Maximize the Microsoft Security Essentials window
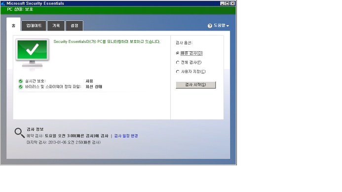Screen dimensions: 342x192 228,3
